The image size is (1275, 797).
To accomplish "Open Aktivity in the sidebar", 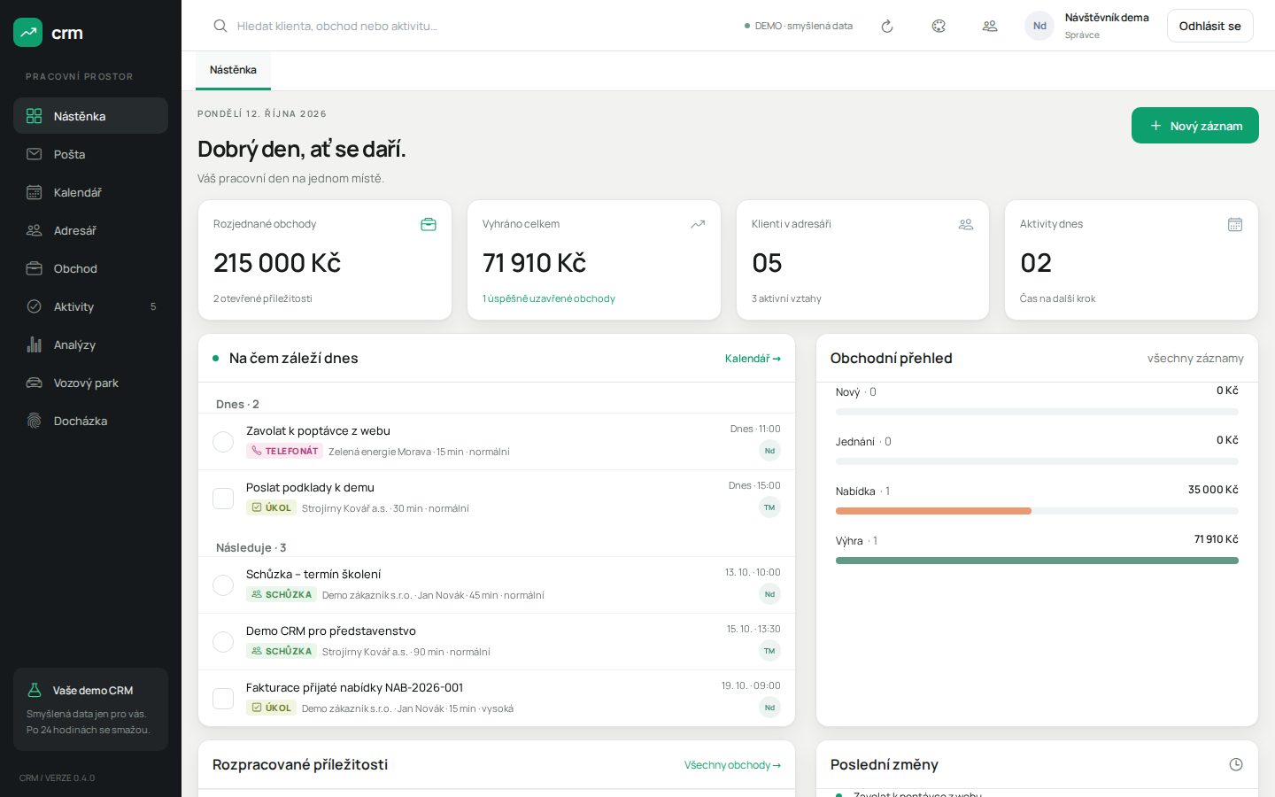I will (x=90, y=306).
